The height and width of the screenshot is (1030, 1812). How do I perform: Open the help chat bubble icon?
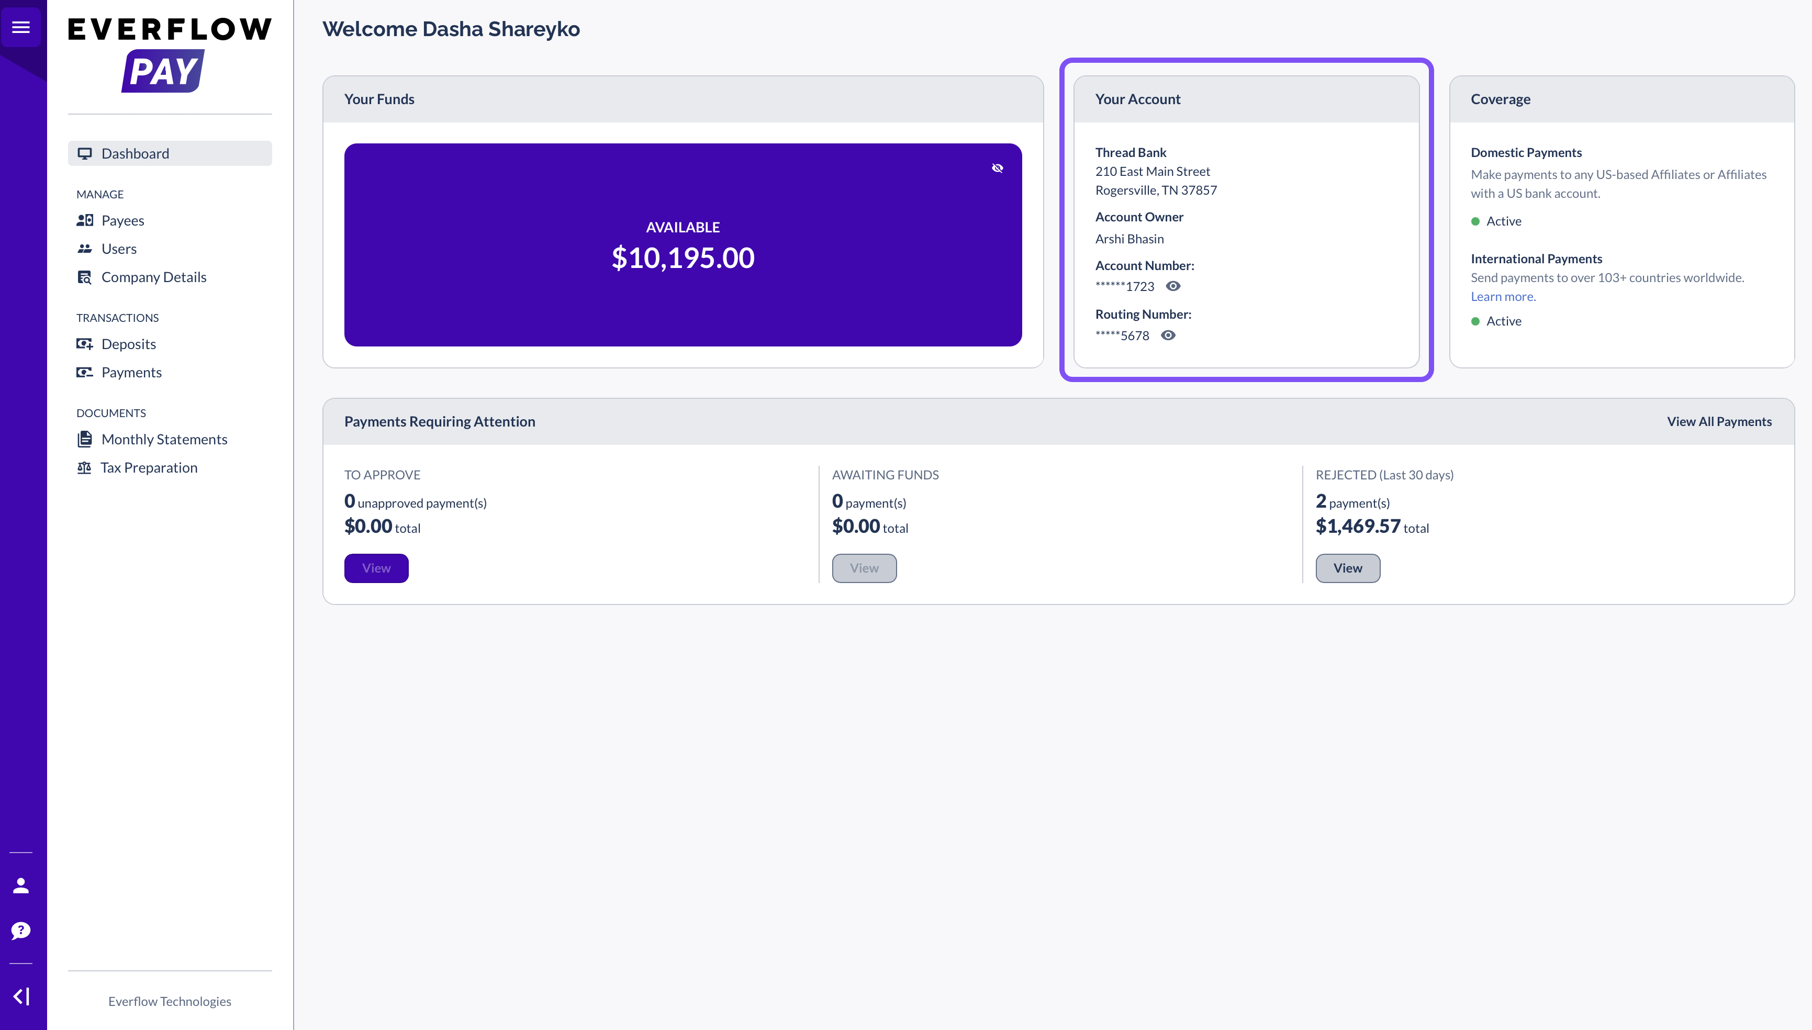tap(20, 930)
